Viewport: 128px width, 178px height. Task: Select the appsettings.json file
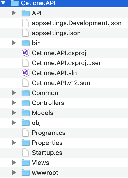(56, 33)
